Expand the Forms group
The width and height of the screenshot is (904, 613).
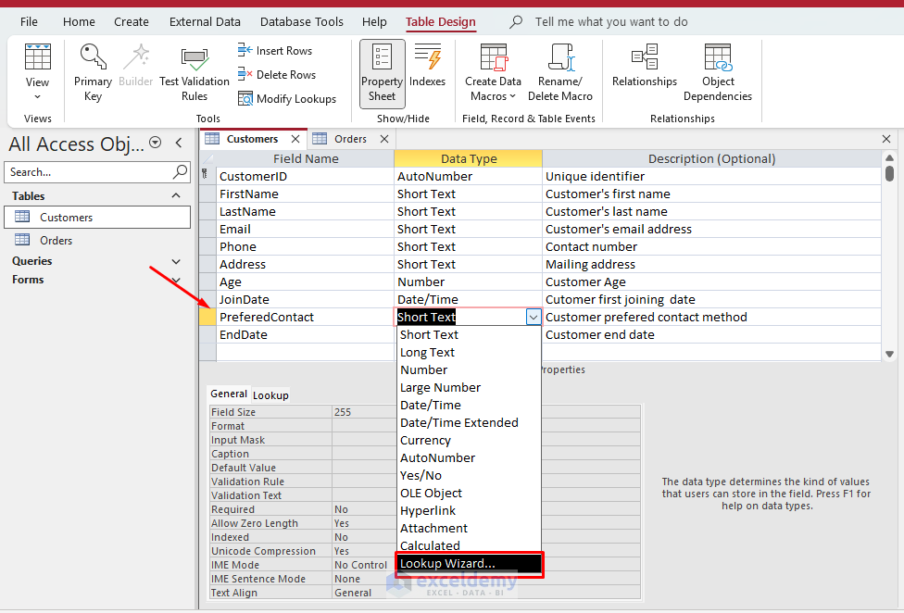[x=176, y=280]
